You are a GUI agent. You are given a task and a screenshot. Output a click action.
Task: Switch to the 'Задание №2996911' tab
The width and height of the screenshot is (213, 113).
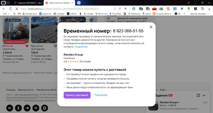[x=28, y=3]
